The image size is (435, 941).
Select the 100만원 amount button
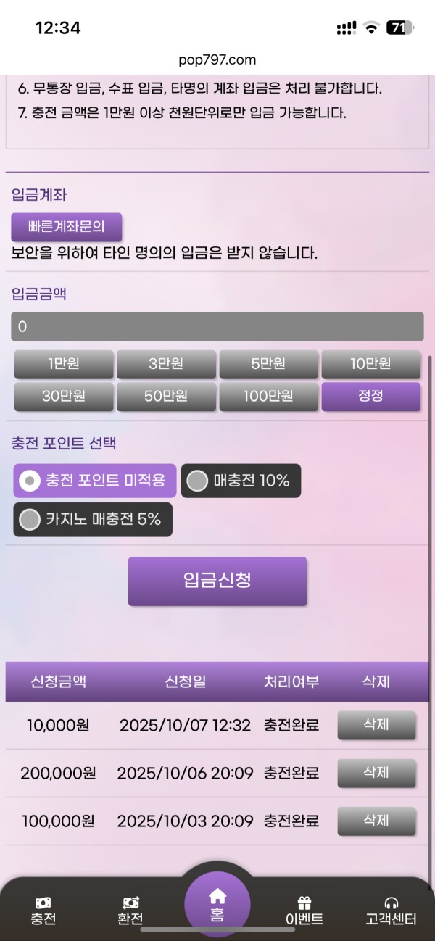click(268, 397)
